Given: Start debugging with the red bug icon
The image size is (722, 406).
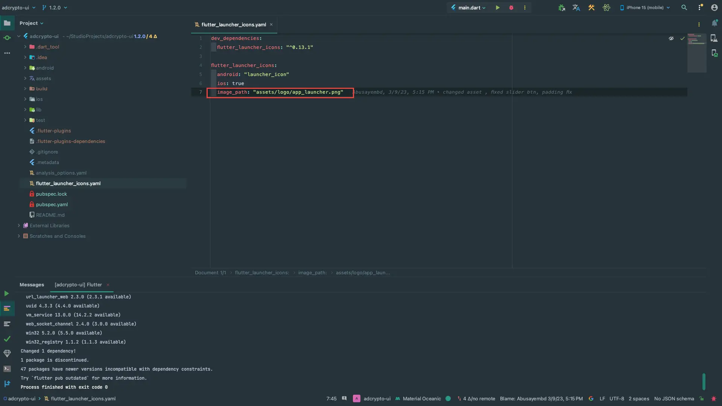Looking at the screenshot, I should [511, 8].
